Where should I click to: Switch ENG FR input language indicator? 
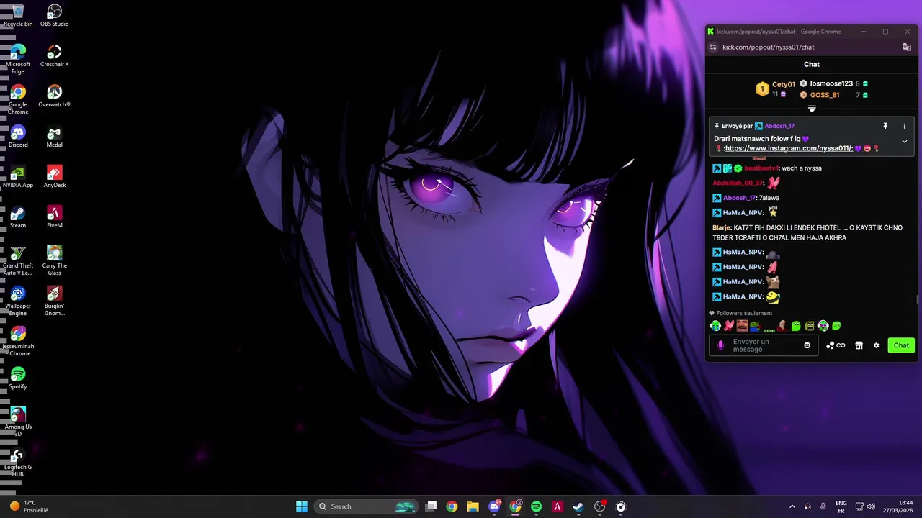pyautogui.click(x=841, y=506)
